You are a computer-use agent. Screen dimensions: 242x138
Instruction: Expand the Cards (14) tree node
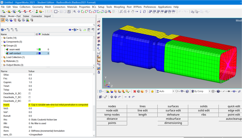tap(2, 38)
